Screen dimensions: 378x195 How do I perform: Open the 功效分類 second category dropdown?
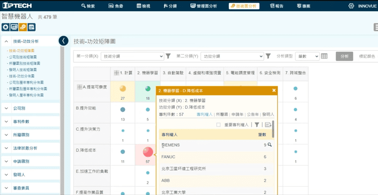pyautogui.click(x=232, y=56)
